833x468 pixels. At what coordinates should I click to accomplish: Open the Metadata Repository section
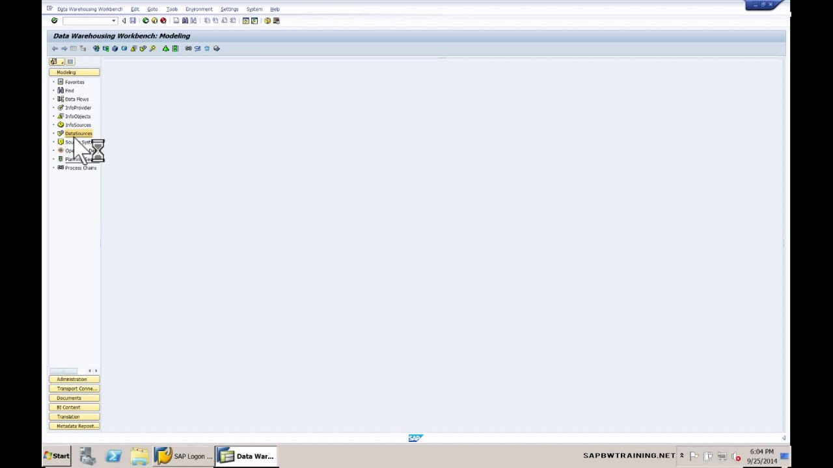[74, 426]
